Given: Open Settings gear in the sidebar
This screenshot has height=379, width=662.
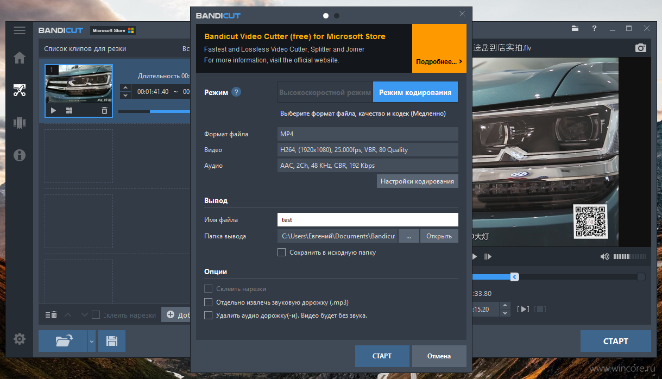Looking at the screenshot, I should pos(20,339).
